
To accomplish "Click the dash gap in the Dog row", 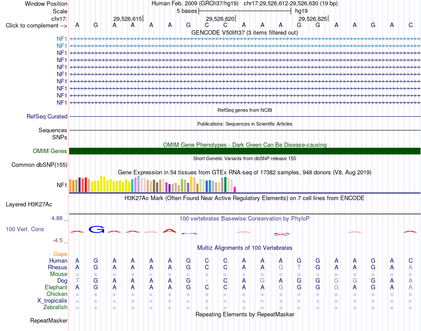I will (207, 281).
